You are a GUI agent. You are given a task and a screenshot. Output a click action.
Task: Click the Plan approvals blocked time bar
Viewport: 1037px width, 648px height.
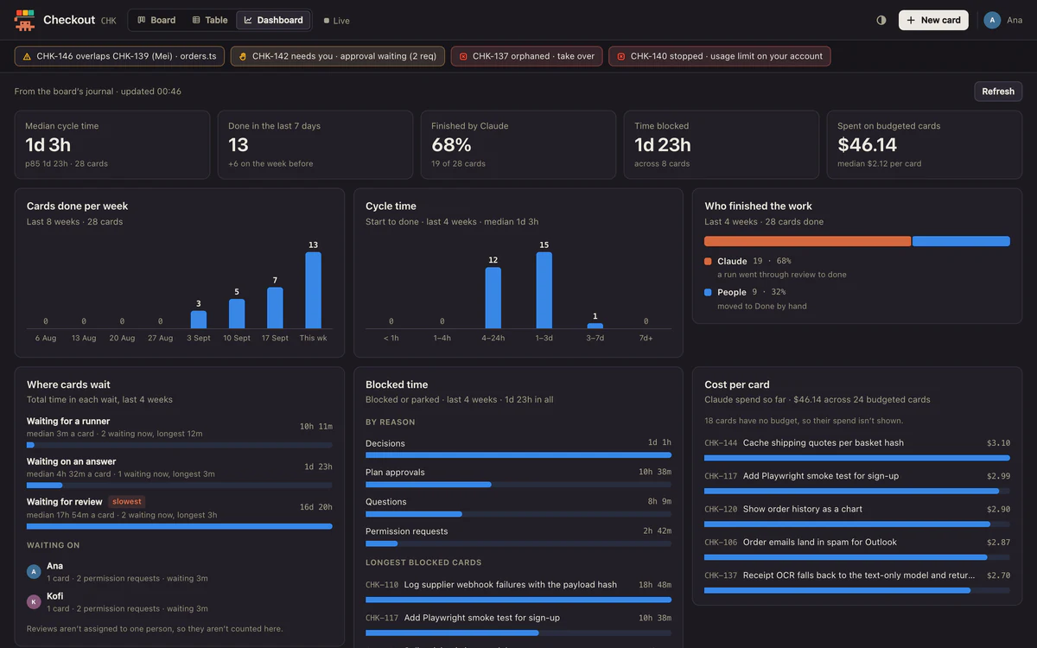pyautogui.click(x=518, y=485)
